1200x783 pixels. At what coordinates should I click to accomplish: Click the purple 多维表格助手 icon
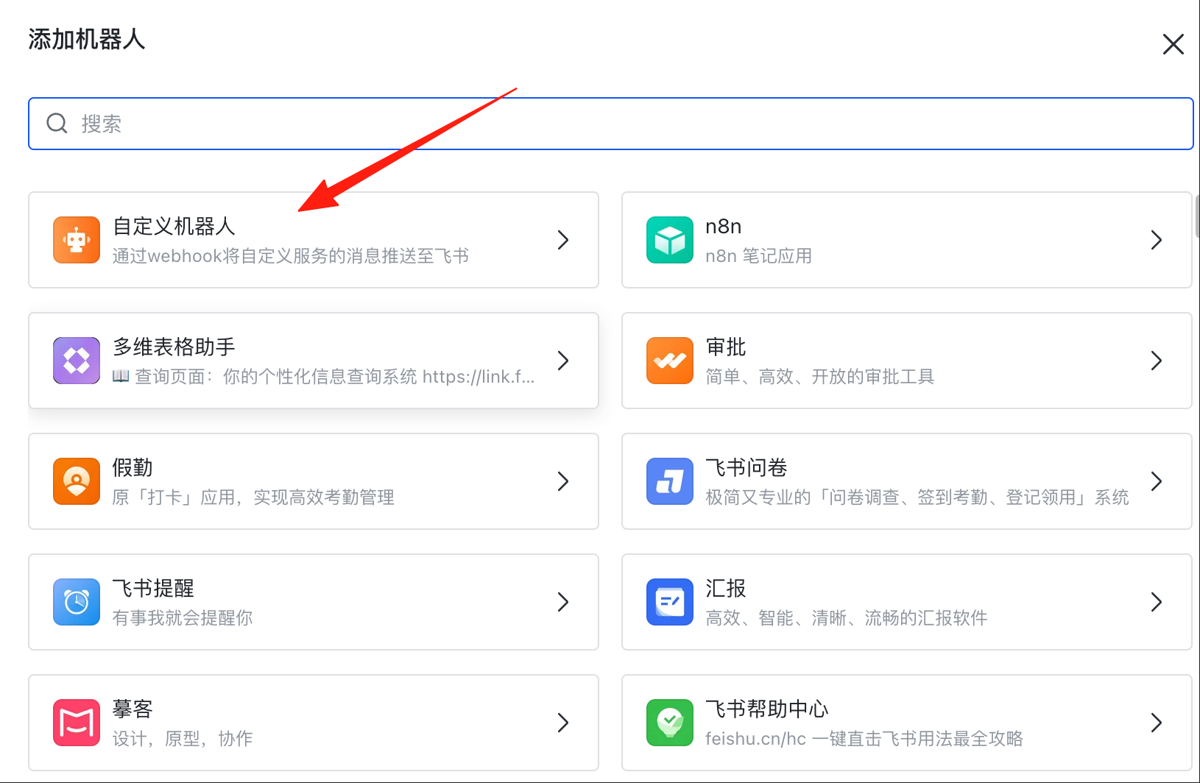77,361
